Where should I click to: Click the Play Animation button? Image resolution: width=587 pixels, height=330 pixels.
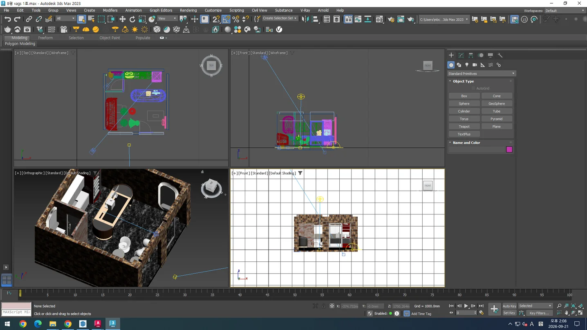tap(466, 306)
